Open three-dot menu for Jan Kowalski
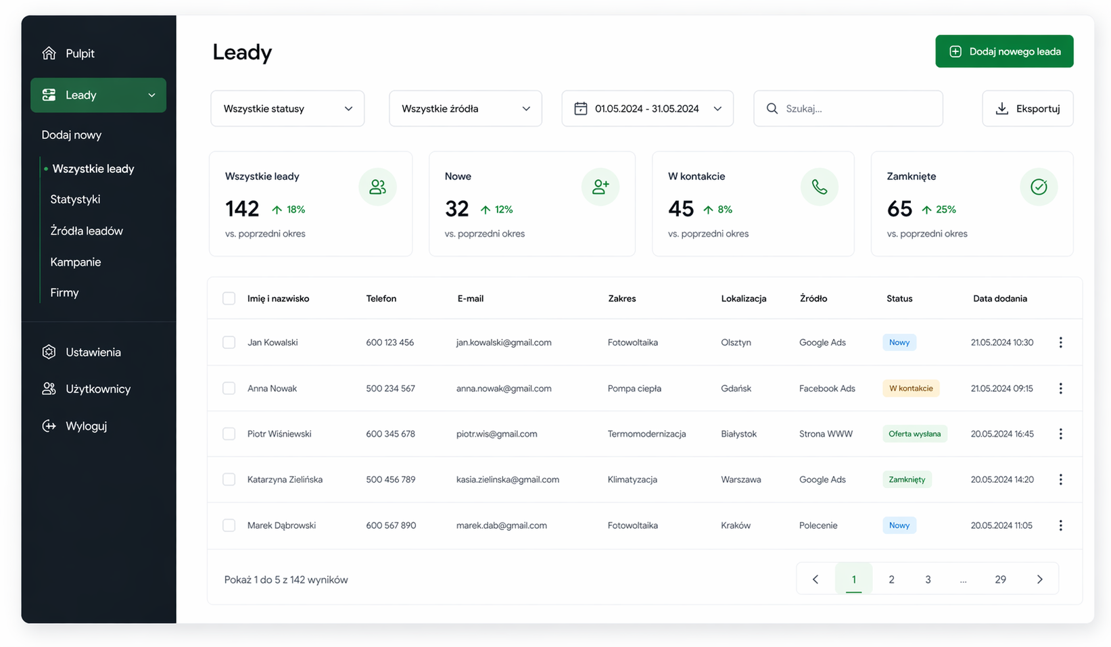This screenshot has width=1111, height=647. click(1060, 343)
